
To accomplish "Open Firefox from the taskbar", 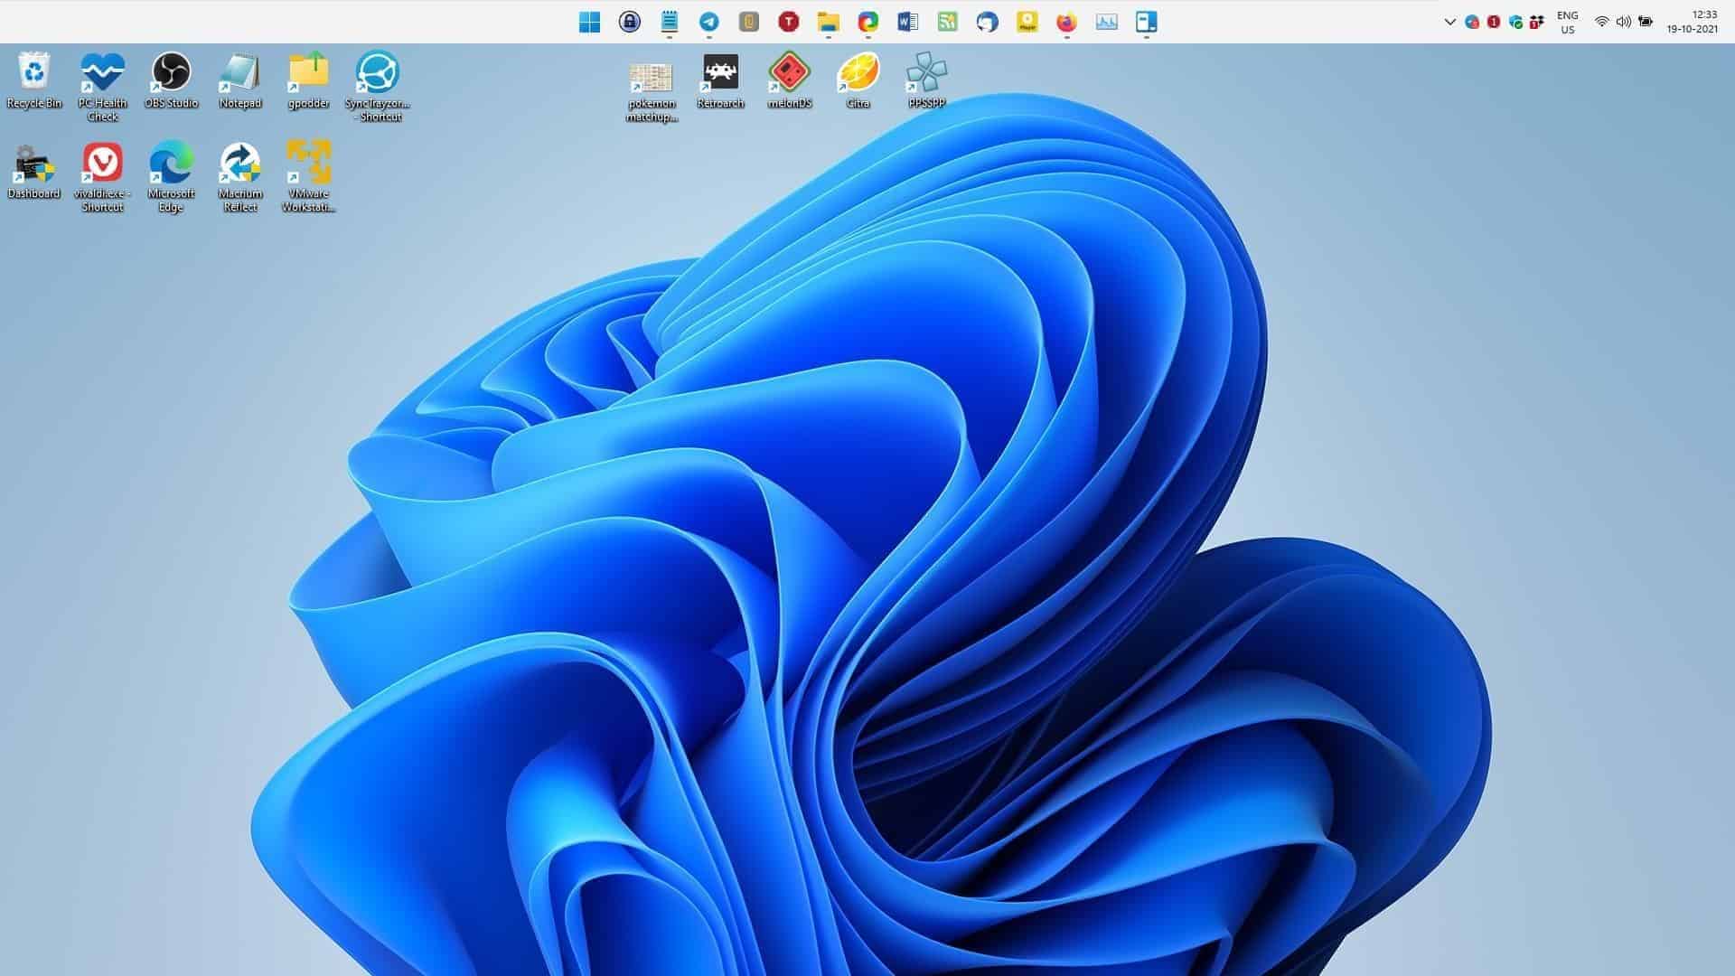I will click(1064, 23).
